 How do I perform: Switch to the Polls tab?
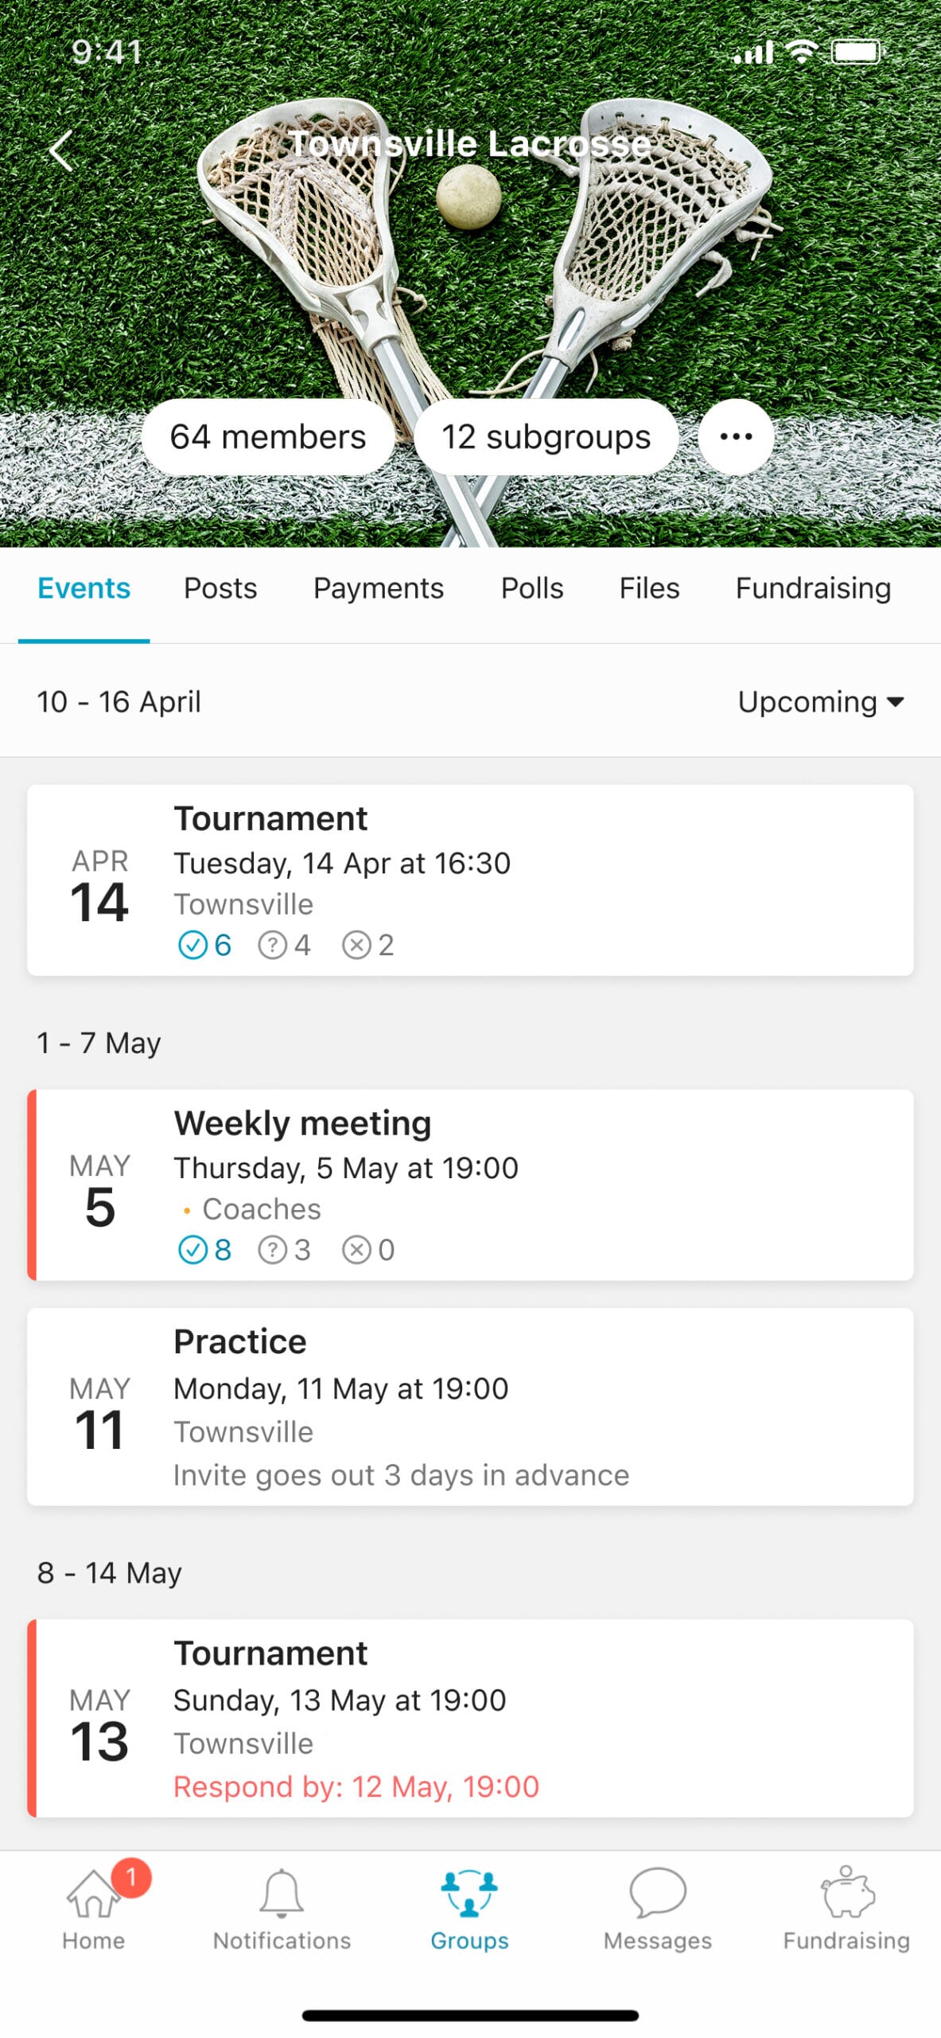click(532, 588)
